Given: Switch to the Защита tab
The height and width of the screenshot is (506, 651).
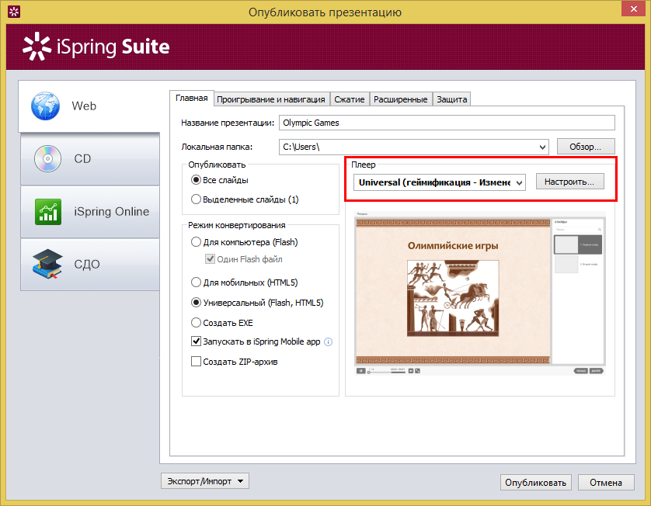Looking at the screenshot, I should [451, 99].
